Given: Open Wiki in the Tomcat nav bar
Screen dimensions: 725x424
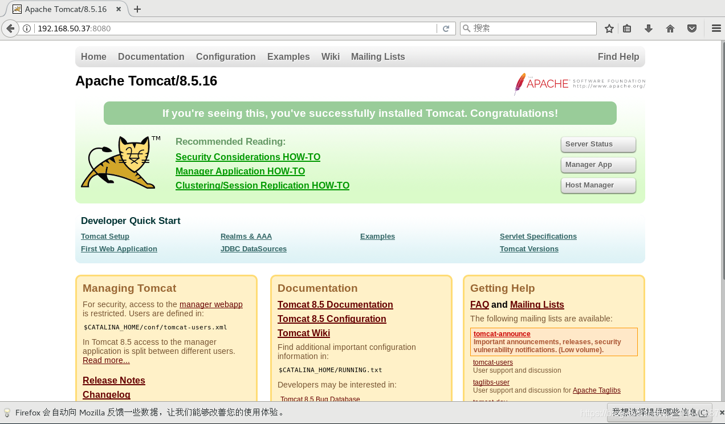Looking at the screenshot, I should click(331, 56).
